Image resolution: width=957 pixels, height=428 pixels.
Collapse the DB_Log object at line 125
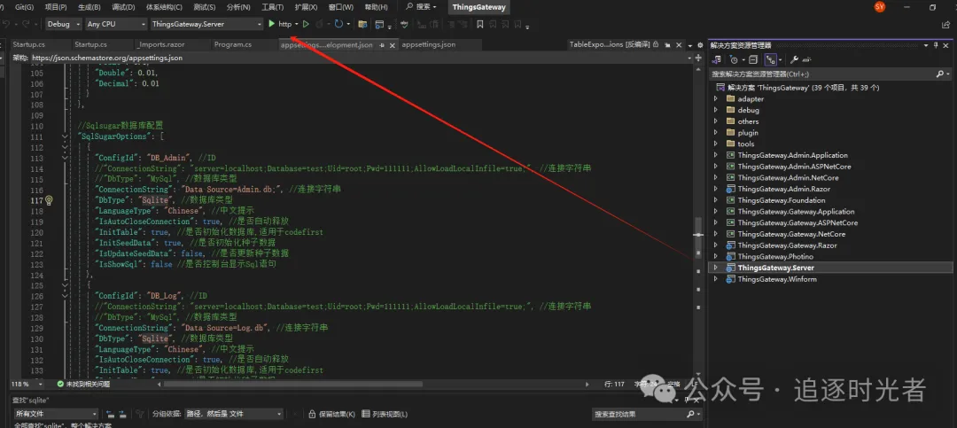tap(65, 285)
